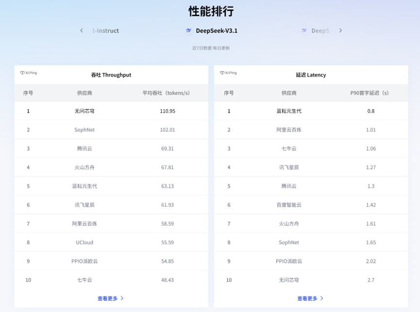Select 腾讯云 in the Latency table
Viewport: 420px width, 312px height.
pyautogui.click(x=289, y=186)
